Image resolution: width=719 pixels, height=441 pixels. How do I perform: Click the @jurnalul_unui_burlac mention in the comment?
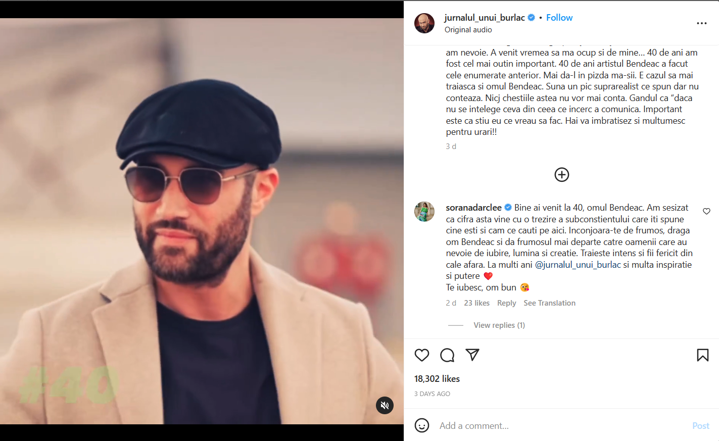pos(578,265)
